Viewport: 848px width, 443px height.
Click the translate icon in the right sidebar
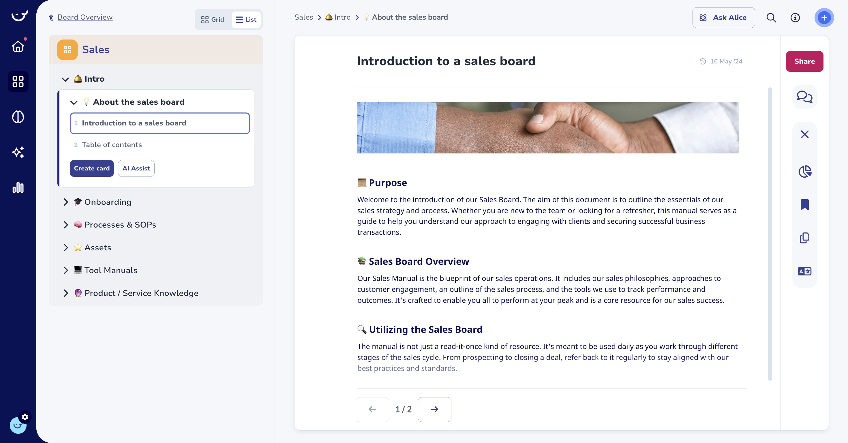(804, 271)
